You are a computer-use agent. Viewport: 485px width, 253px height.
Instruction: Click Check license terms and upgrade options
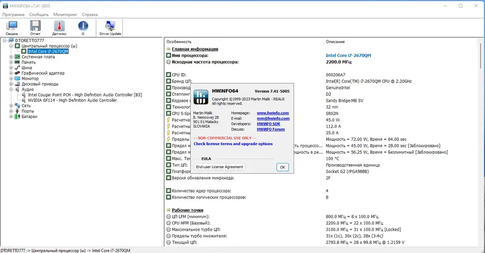click(x=233, y=143)
